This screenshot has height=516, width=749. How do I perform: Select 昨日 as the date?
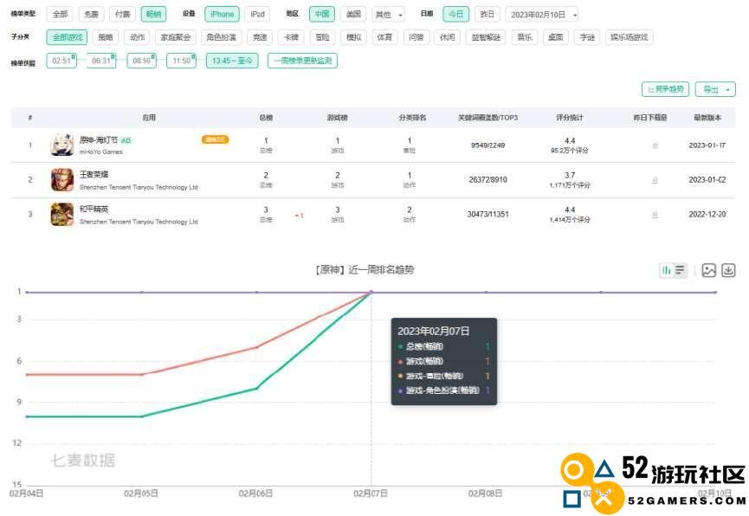coord(487,15)
